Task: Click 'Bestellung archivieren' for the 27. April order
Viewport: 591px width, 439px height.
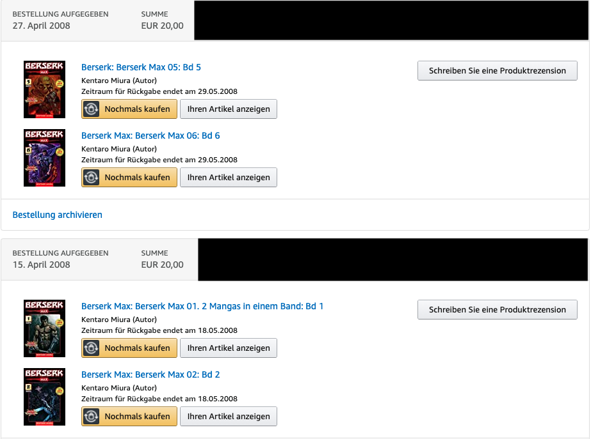Action: [x=57, y=215]
